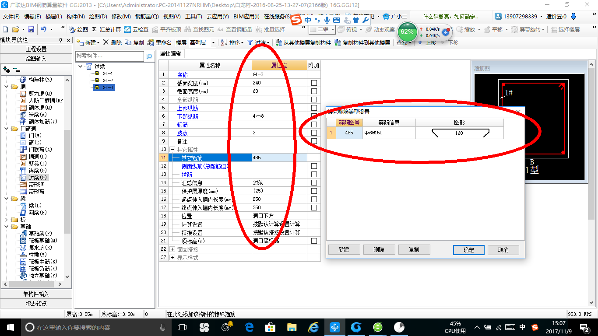Viewport: 598px width, 336px height.
Task: Toggle 附加 checkbox for 截面宽度 row
Action: [314, 83]
